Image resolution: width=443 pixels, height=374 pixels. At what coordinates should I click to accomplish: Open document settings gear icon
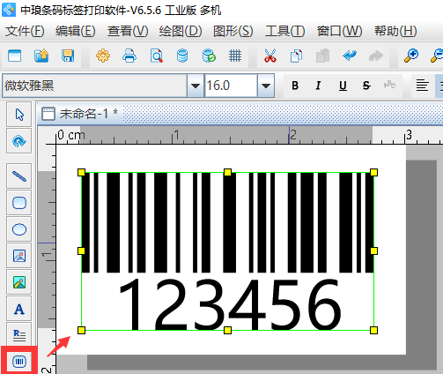click(x=103, y=56)
